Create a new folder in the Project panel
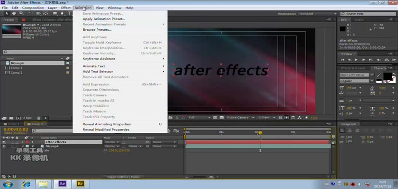This screenshot has width=398, height=189. [11, 118]
